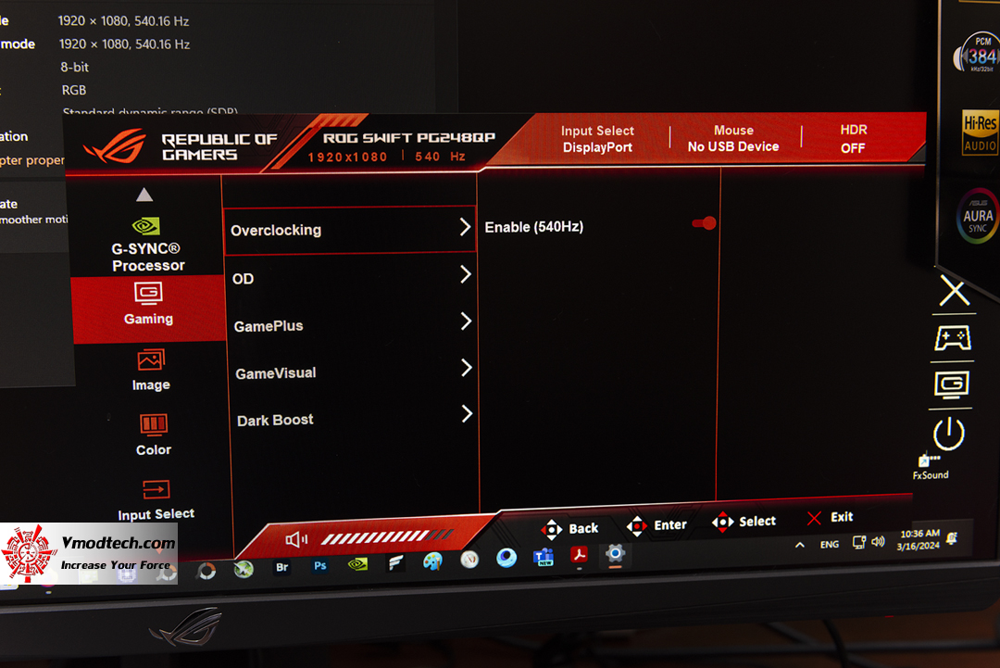
Task: Click the ENG language indicator in tray
Action: click(x=829, y=544)
